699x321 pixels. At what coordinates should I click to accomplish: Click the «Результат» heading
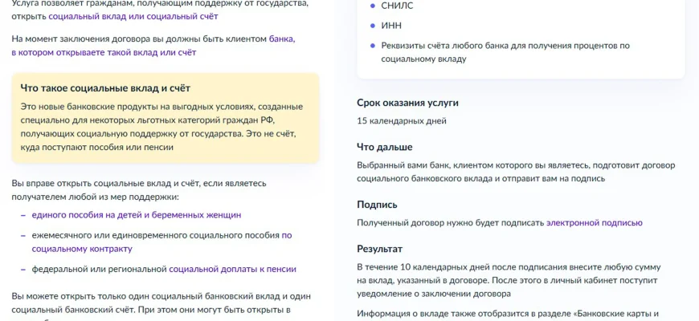tap(380, 249)
